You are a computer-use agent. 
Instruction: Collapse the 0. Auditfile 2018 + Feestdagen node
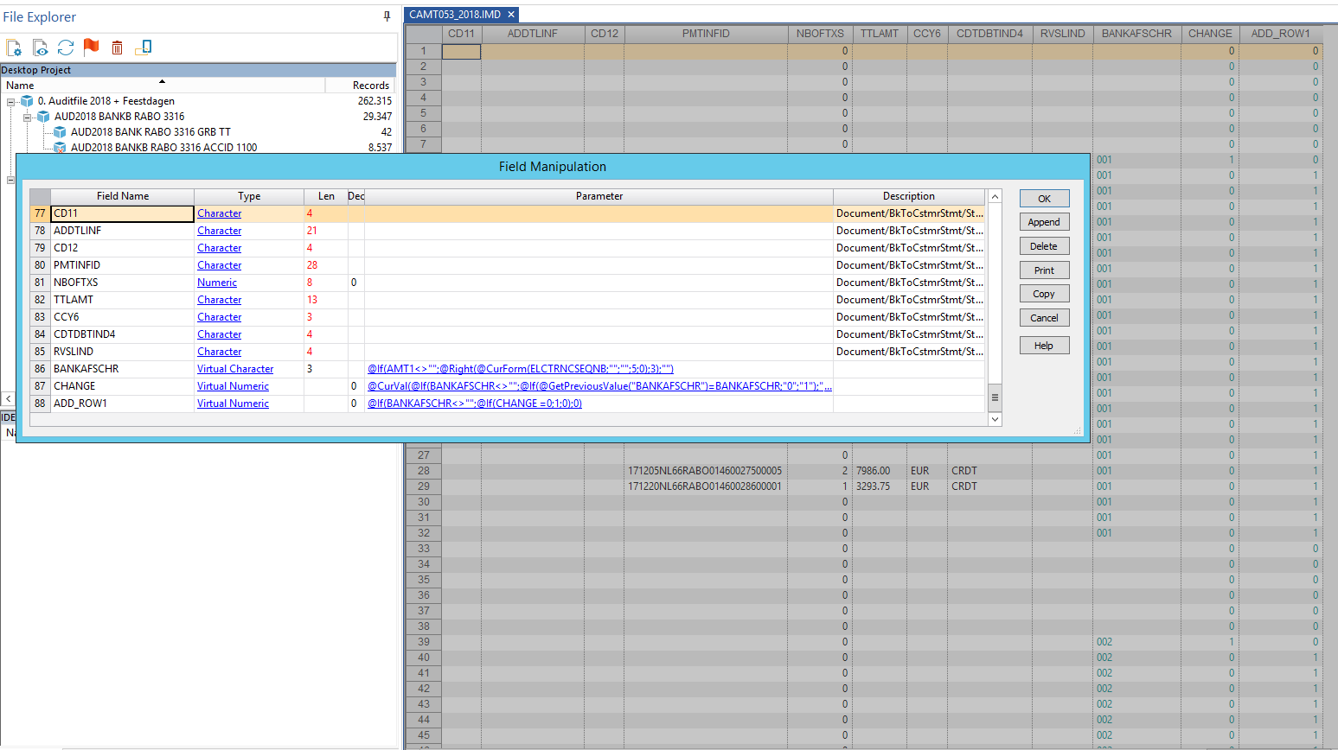11,101
